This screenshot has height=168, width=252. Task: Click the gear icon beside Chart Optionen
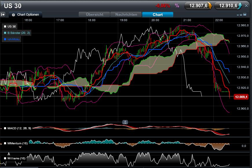coord(14,15)
